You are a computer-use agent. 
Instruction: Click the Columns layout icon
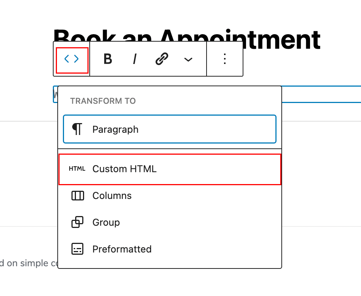(77, 196)
